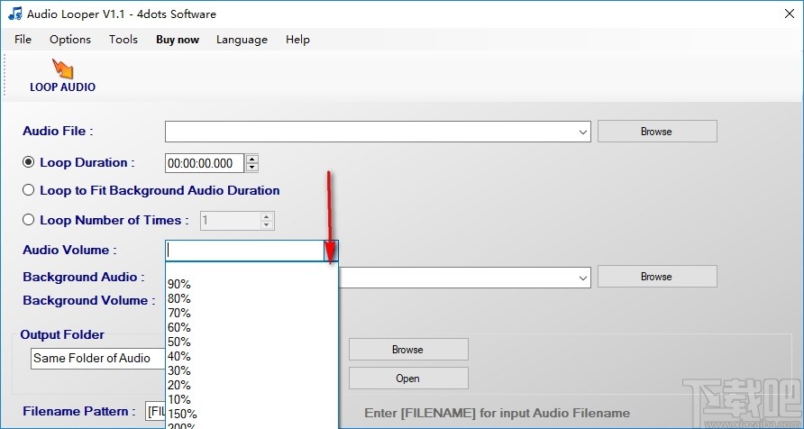Select the Loop Duration radio button
Screen dimensions: 804x429
coord(28,162)
